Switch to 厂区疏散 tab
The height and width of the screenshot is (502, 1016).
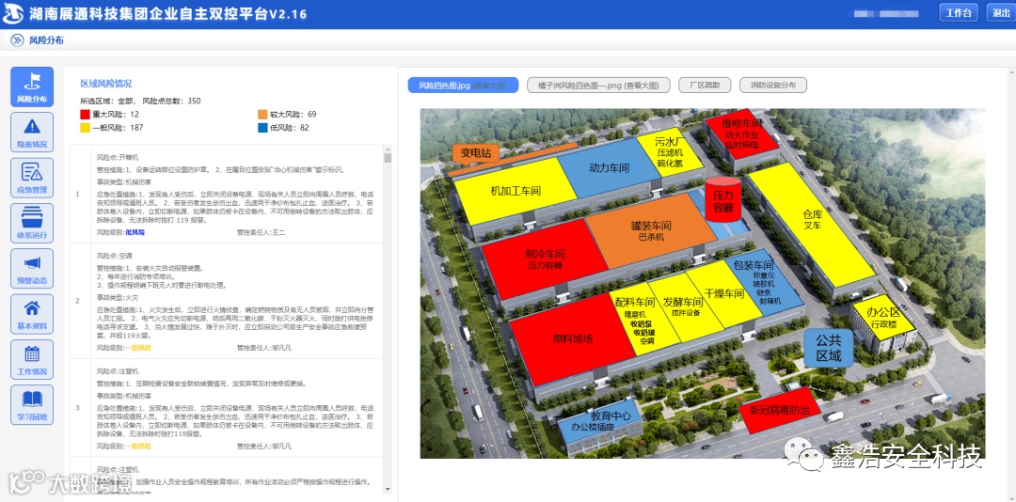(x=705, y=85)
